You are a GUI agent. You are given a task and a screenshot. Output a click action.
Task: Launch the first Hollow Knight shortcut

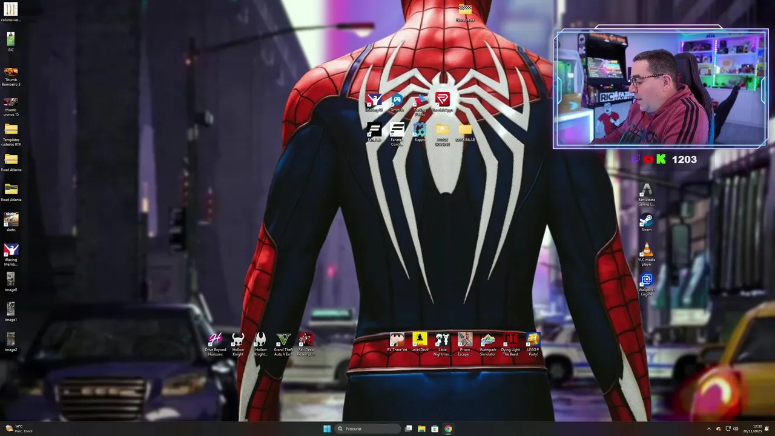coord(238,345)
